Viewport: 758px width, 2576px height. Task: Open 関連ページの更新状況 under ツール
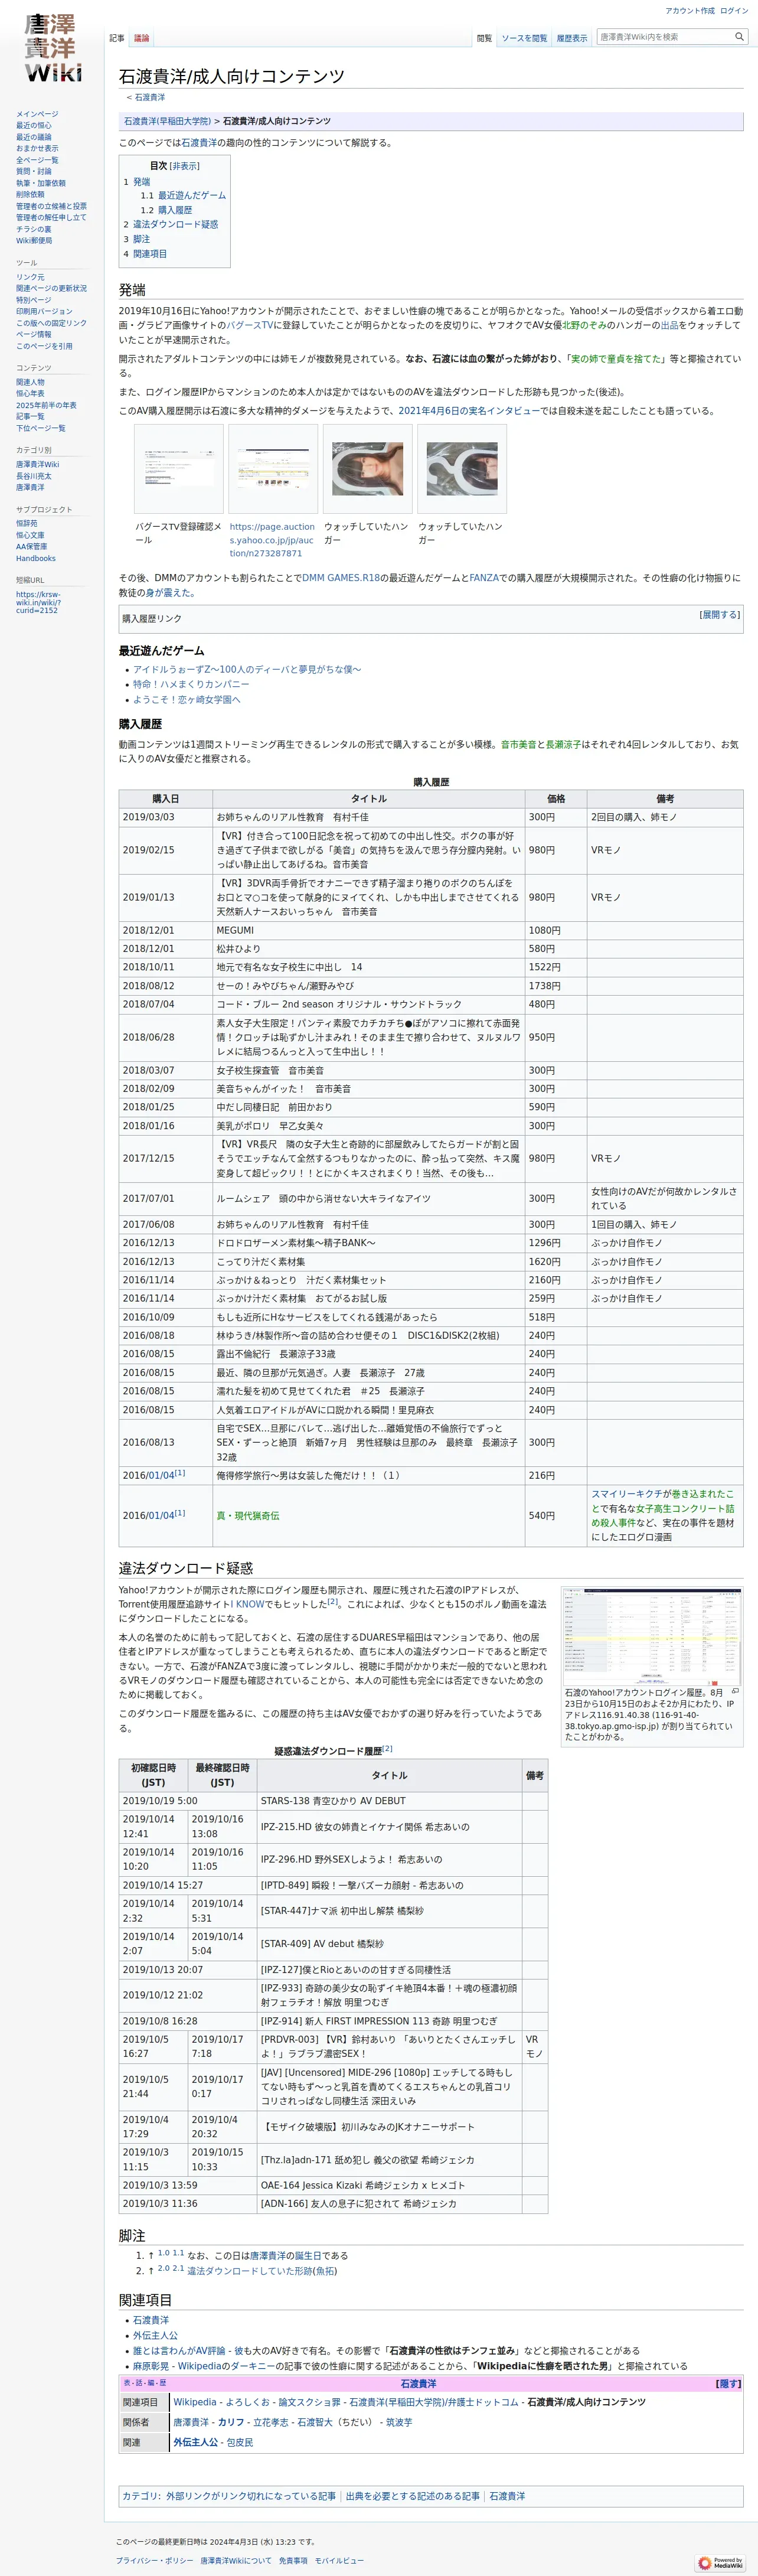[51, 289]
